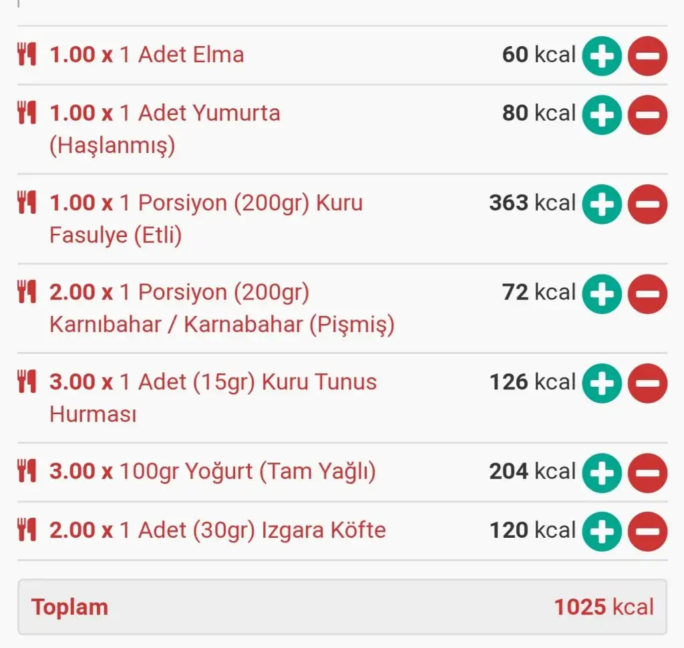This screenshot has width=684, height=648.
Task: Tap the Toplam 1025 kcal summary bar
Action: click(x=342, y=607)
